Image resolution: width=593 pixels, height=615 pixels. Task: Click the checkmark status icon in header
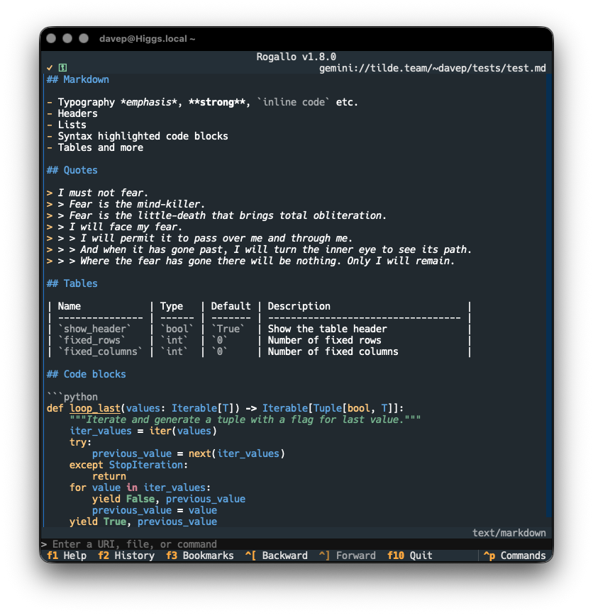50,68
